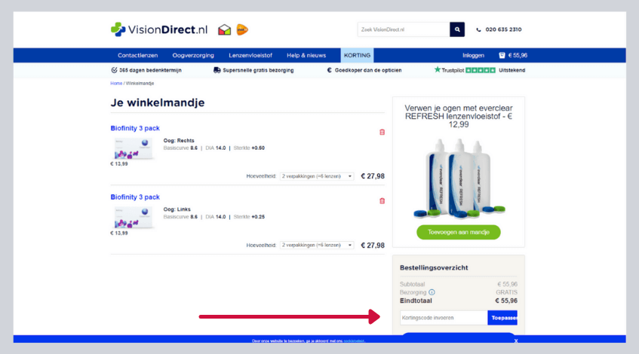Dismiss the cookie banner with the X
Image resolution: width=639 pixels, height=354 pixels.
[516, 341]
